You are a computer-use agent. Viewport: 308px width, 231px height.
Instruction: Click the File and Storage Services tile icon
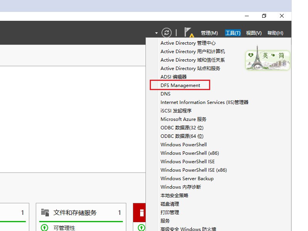click(x=44, y=212)
